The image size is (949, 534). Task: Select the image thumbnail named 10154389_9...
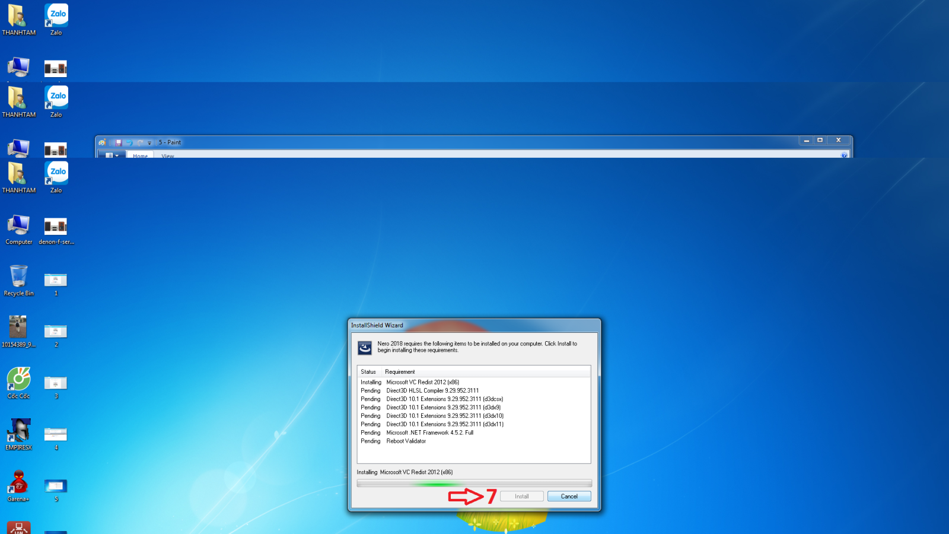(x=18, y=330)
